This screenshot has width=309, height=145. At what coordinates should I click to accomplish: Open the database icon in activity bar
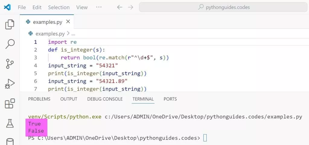[10, 141]
